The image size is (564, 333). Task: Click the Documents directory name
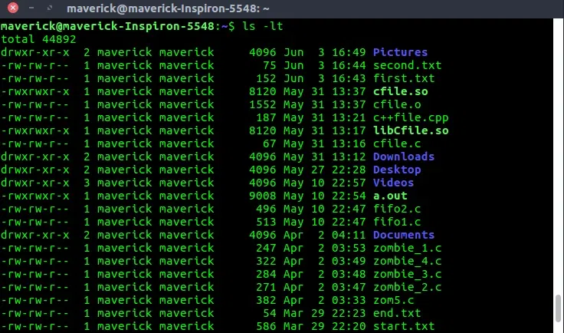(403, 235)
